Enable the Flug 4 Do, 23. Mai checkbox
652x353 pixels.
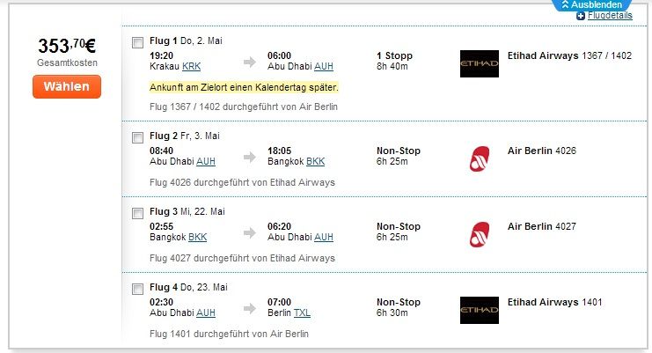tap(137, 289)
